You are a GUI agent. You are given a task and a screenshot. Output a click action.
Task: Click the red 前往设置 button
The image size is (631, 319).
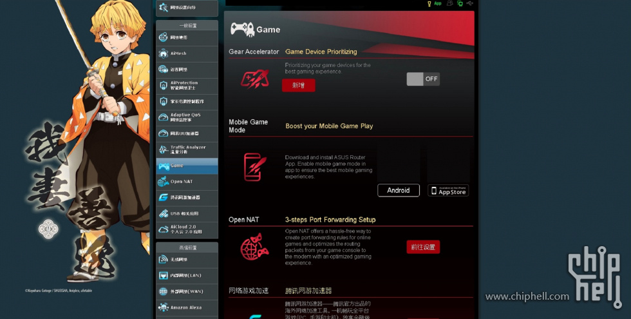[423, 247]
